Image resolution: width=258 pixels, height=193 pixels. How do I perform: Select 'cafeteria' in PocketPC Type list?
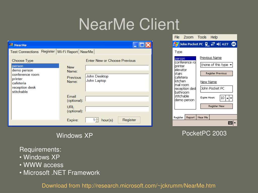click(185, 77)
